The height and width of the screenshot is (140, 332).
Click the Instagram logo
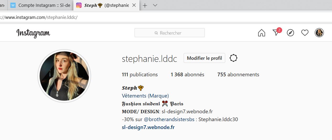pos(33,33)
